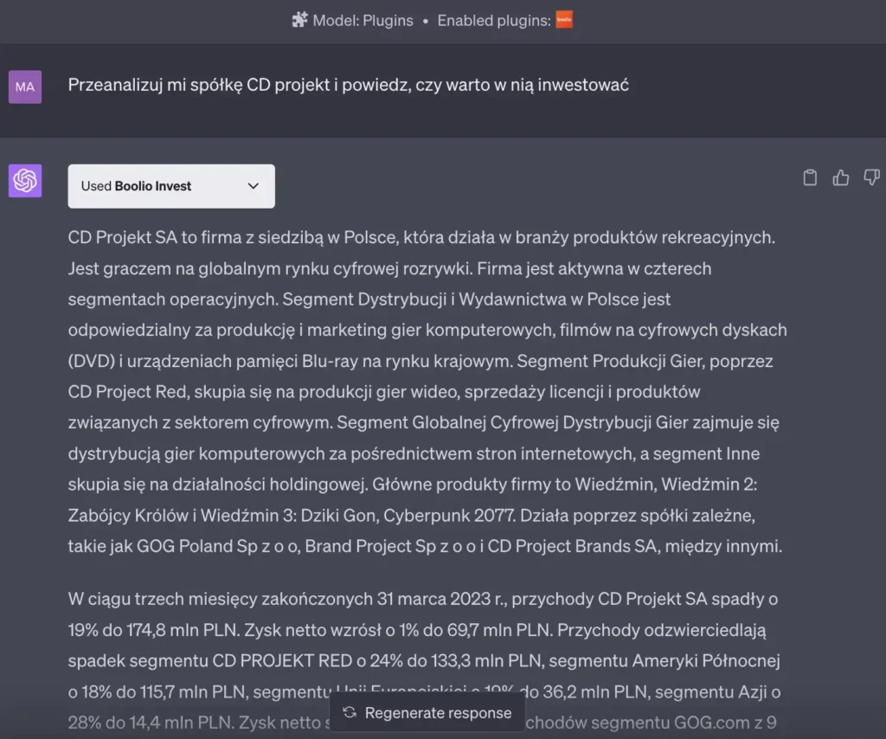Open the Boolio plugin icon next to Enabled plugins
Viewport: 886px width, 739px height.
coord(563,20)
